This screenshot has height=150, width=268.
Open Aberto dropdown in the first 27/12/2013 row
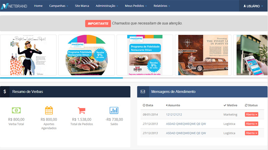pos(252,124)
